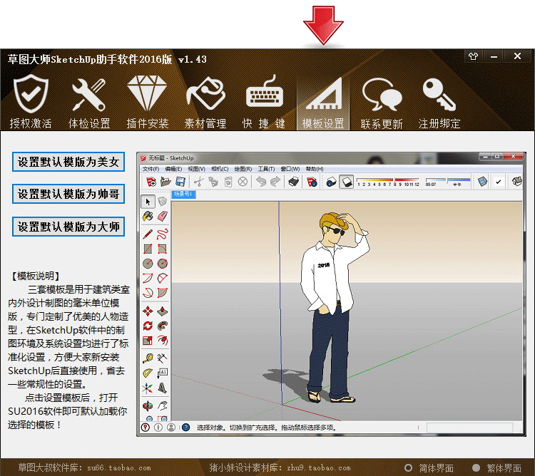Go to 素材管理 material management section
The width and height of the screenshot is (535, 476).
pos(205,101)
